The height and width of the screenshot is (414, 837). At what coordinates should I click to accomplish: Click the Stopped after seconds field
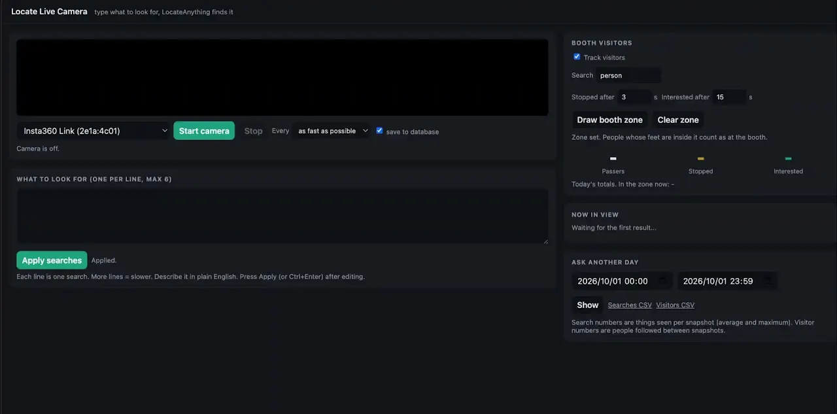(x=634, y=97)
